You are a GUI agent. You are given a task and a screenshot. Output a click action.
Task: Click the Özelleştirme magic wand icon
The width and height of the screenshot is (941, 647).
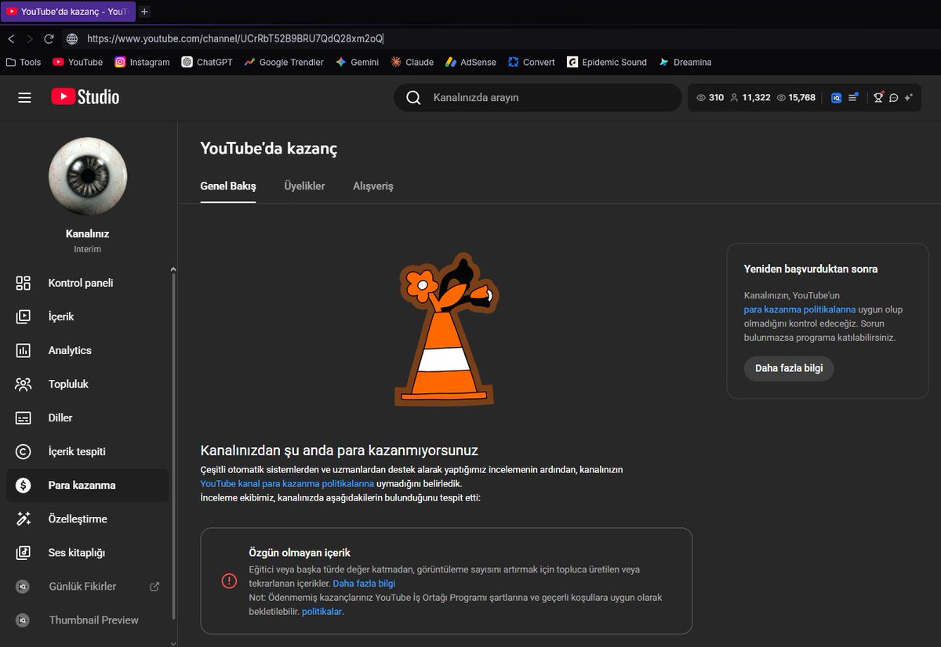tap(24, 519)
